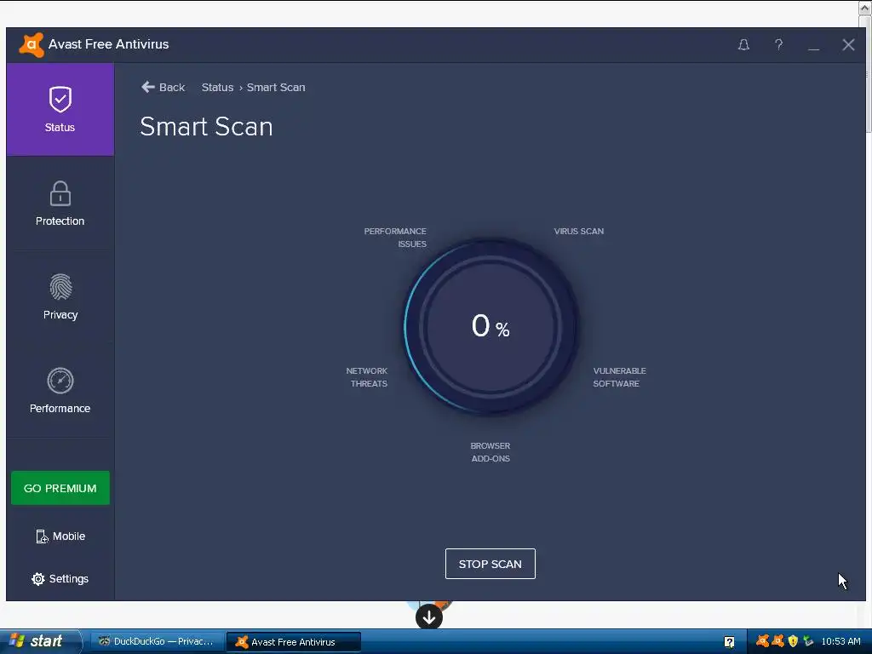Switch to DuckDuckGo taskbar window
The image size is (872, 654).
[x=157, y=641]
